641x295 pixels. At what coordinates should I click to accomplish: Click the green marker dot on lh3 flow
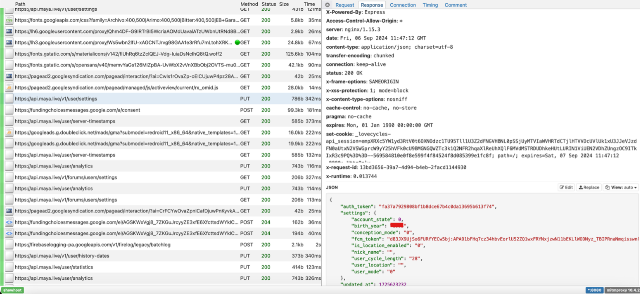pos(237,42)
